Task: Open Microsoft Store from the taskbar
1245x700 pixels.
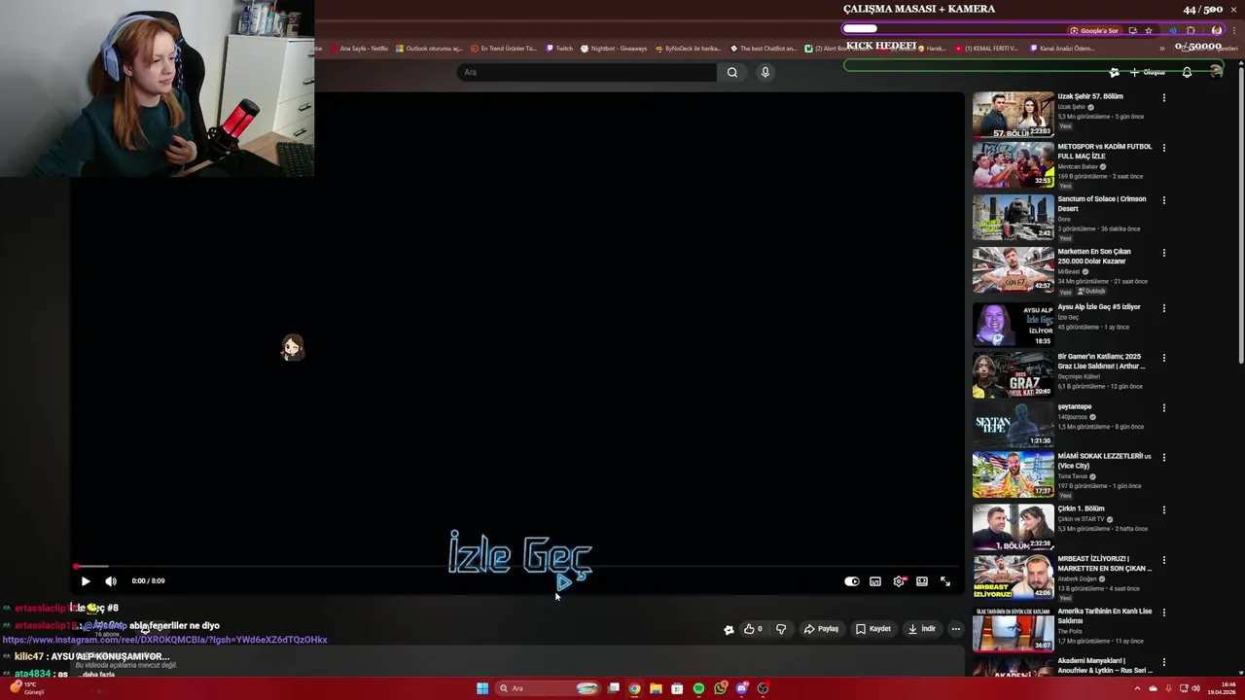Action: click(x=677, y=688)
